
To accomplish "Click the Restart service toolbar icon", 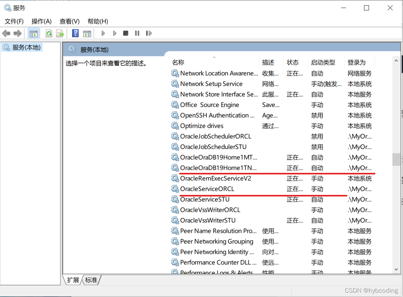I will [x=149, y=33].
